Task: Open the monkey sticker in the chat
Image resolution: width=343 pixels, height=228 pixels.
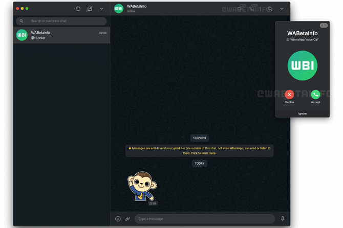Action: [x=142, y=186]
